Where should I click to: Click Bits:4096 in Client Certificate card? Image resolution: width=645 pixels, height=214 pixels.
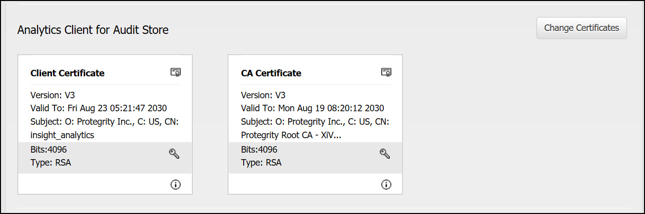pyautogui.click(x=49, y=150)
